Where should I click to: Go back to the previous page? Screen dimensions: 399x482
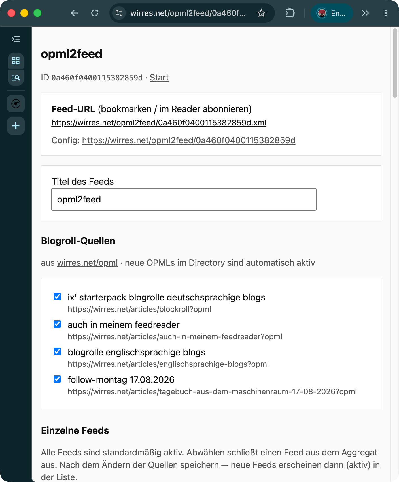point(74,13)
